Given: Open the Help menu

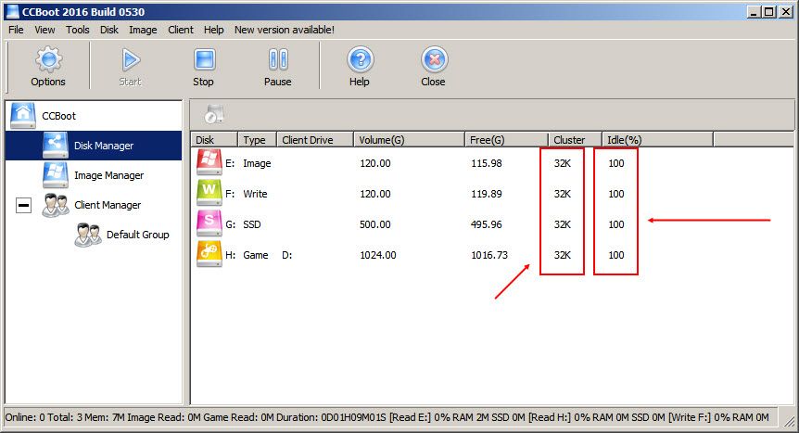Looking at the screenshot, I should [213, 30].
